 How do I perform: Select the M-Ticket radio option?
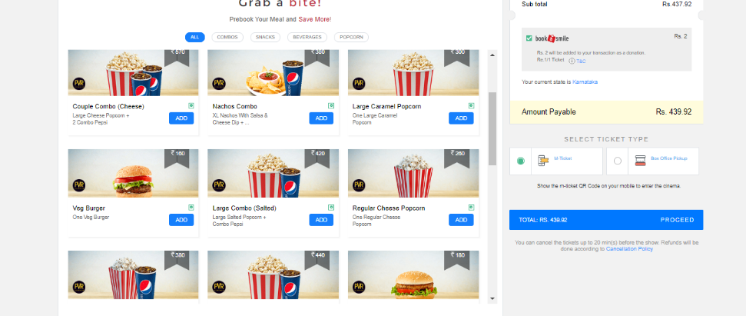520,161
